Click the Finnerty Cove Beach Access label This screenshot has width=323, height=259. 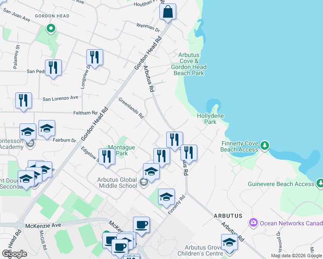239,146
